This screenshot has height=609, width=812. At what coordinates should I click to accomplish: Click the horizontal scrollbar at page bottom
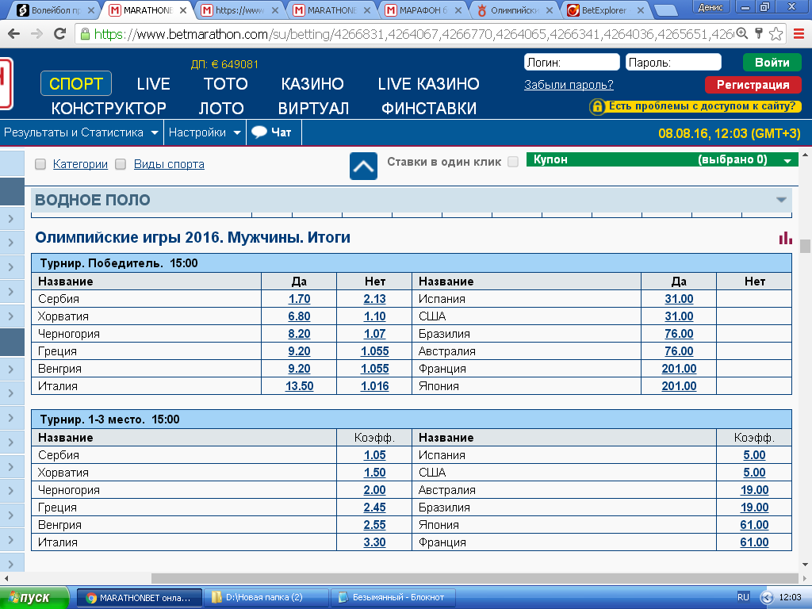click(474, 578)
